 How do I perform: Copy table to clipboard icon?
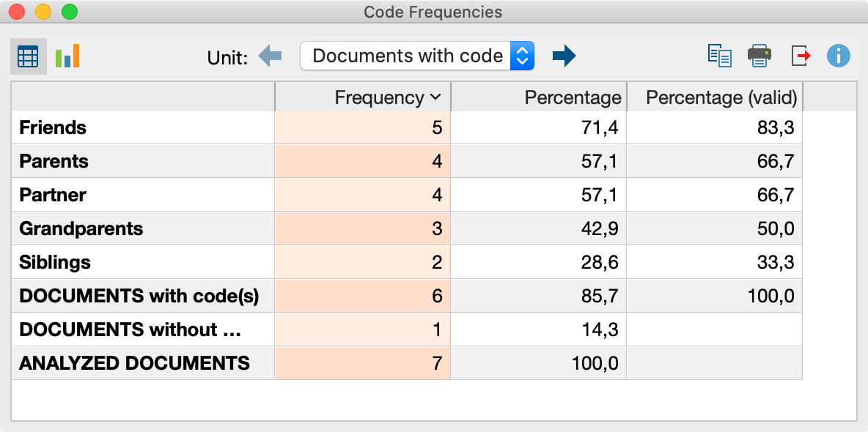pos(720,56)
